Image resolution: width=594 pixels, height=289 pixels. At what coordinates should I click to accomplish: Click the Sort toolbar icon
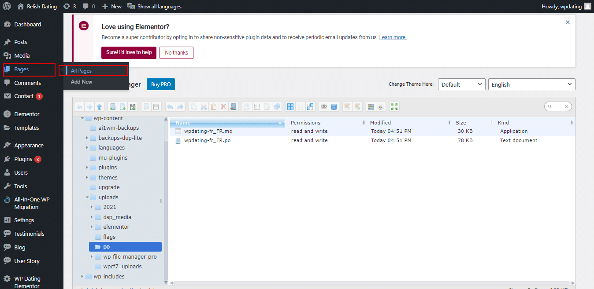click(380, 106)
